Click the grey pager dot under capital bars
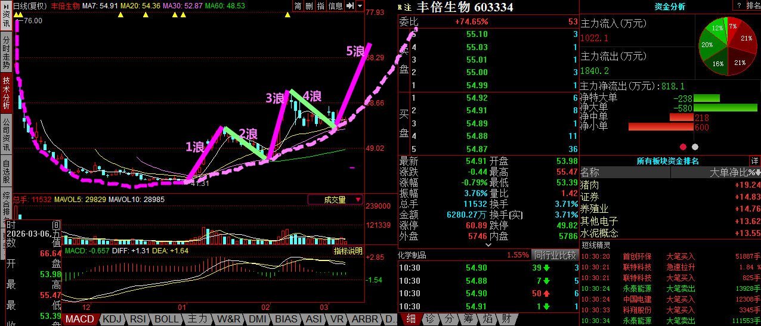This screenshot has width=761, height=326. [695, 147]
